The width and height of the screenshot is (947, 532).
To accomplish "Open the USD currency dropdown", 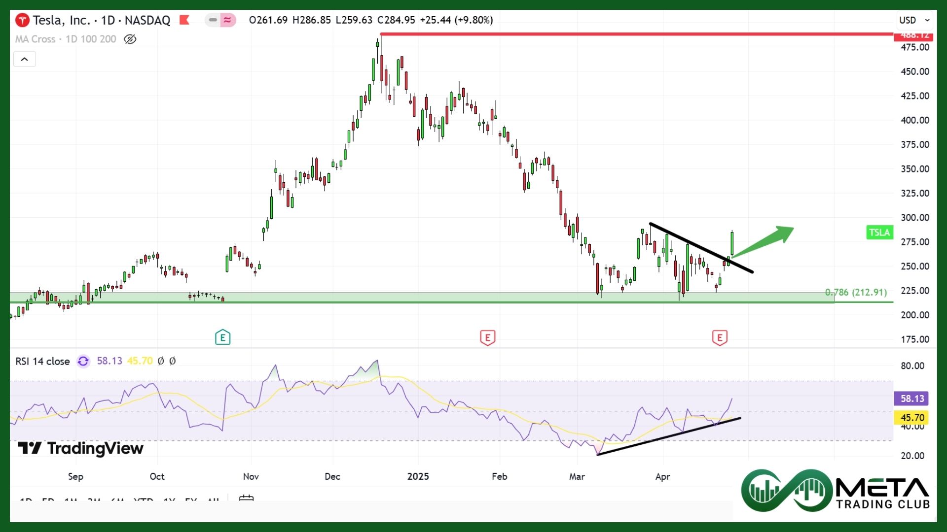I will [915, 20].
